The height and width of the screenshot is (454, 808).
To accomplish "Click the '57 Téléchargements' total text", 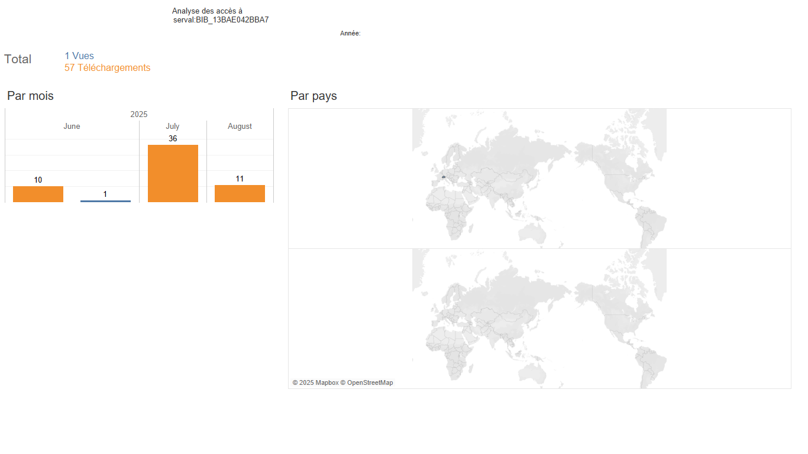I will pyautogui.click(x=108, y=68).
